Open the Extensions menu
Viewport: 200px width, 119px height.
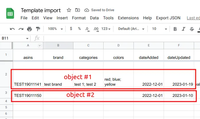(x=128, y=18)
